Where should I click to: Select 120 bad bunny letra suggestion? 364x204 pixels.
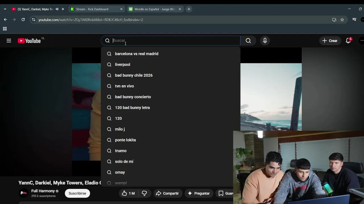pos(171,108)
